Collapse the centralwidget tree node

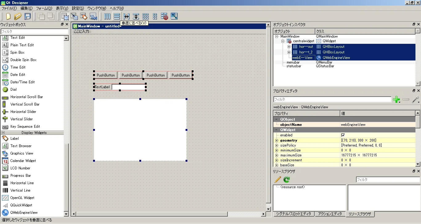[283, 41]
